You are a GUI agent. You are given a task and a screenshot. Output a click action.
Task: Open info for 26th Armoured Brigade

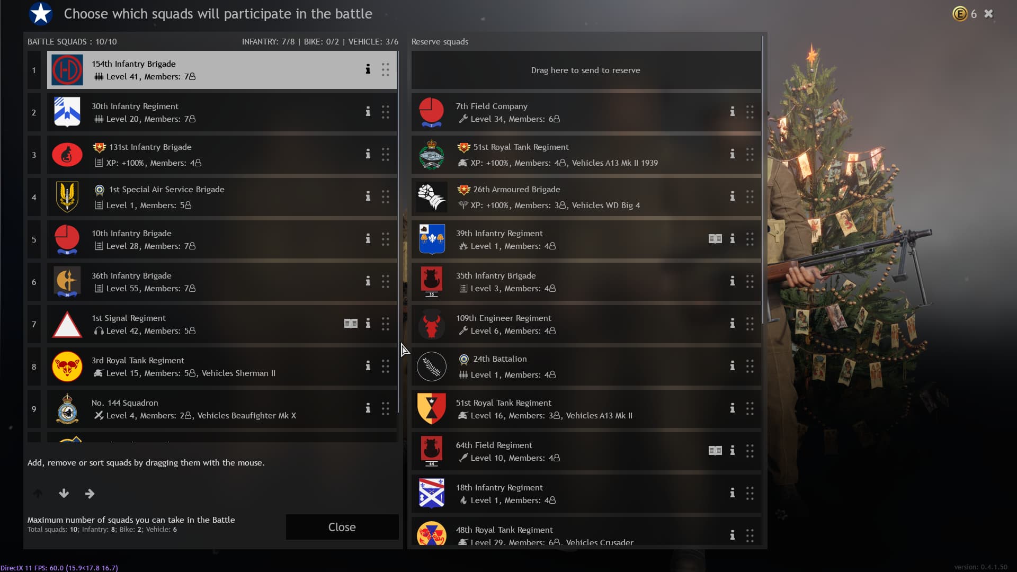pyautogui.click(x=732, y=196)
